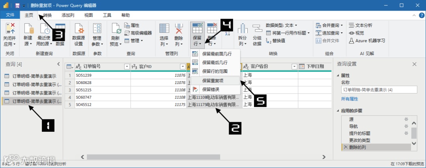Click Text Analytics (文本分析)
This screenshot has height=168, width=426.
[x=361, y=26]
